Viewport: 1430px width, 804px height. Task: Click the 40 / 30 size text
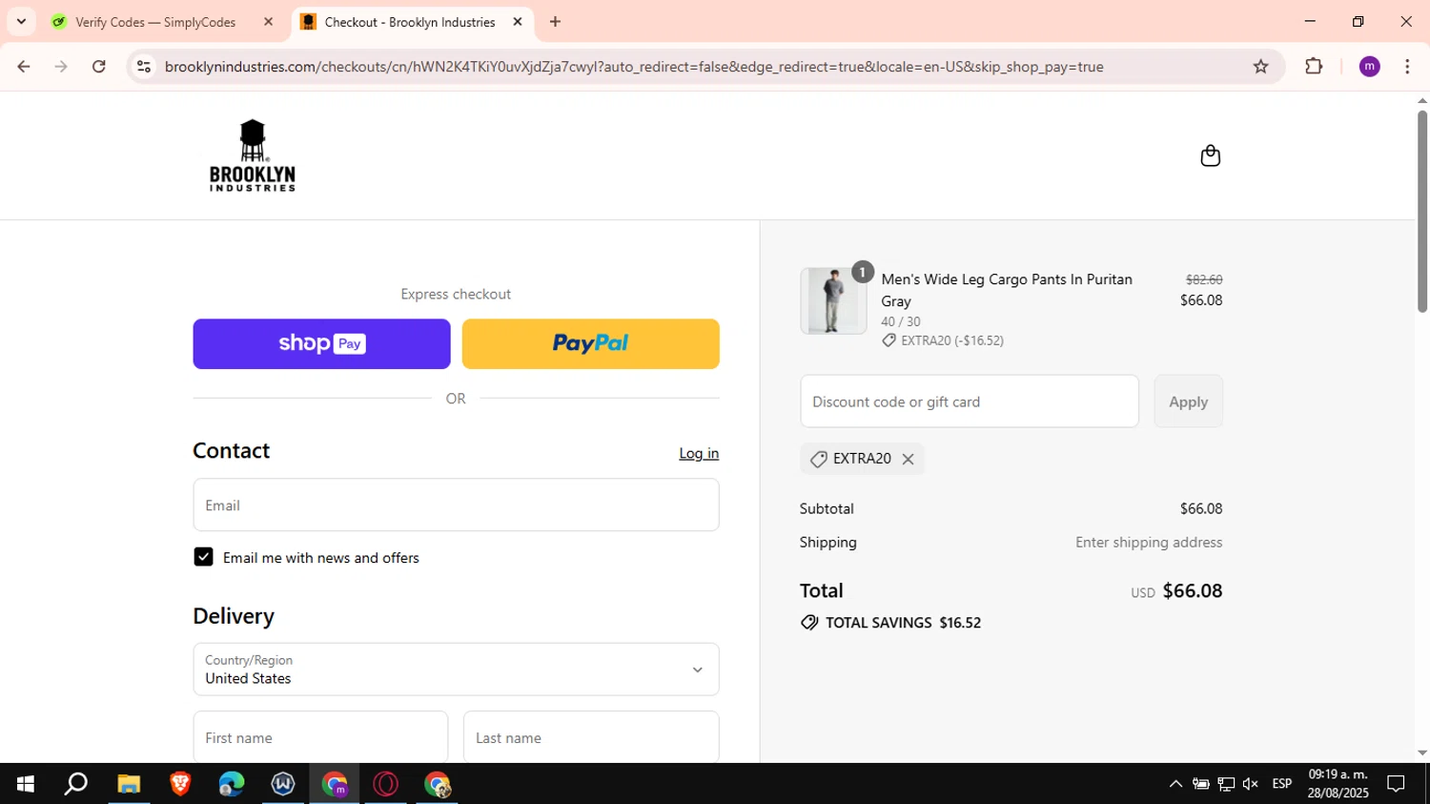(x=901, y=321)
